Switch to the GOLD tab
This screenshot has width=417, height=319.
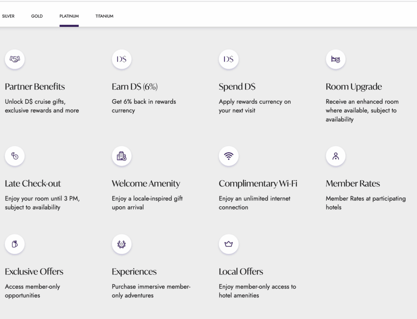[37, 16]
